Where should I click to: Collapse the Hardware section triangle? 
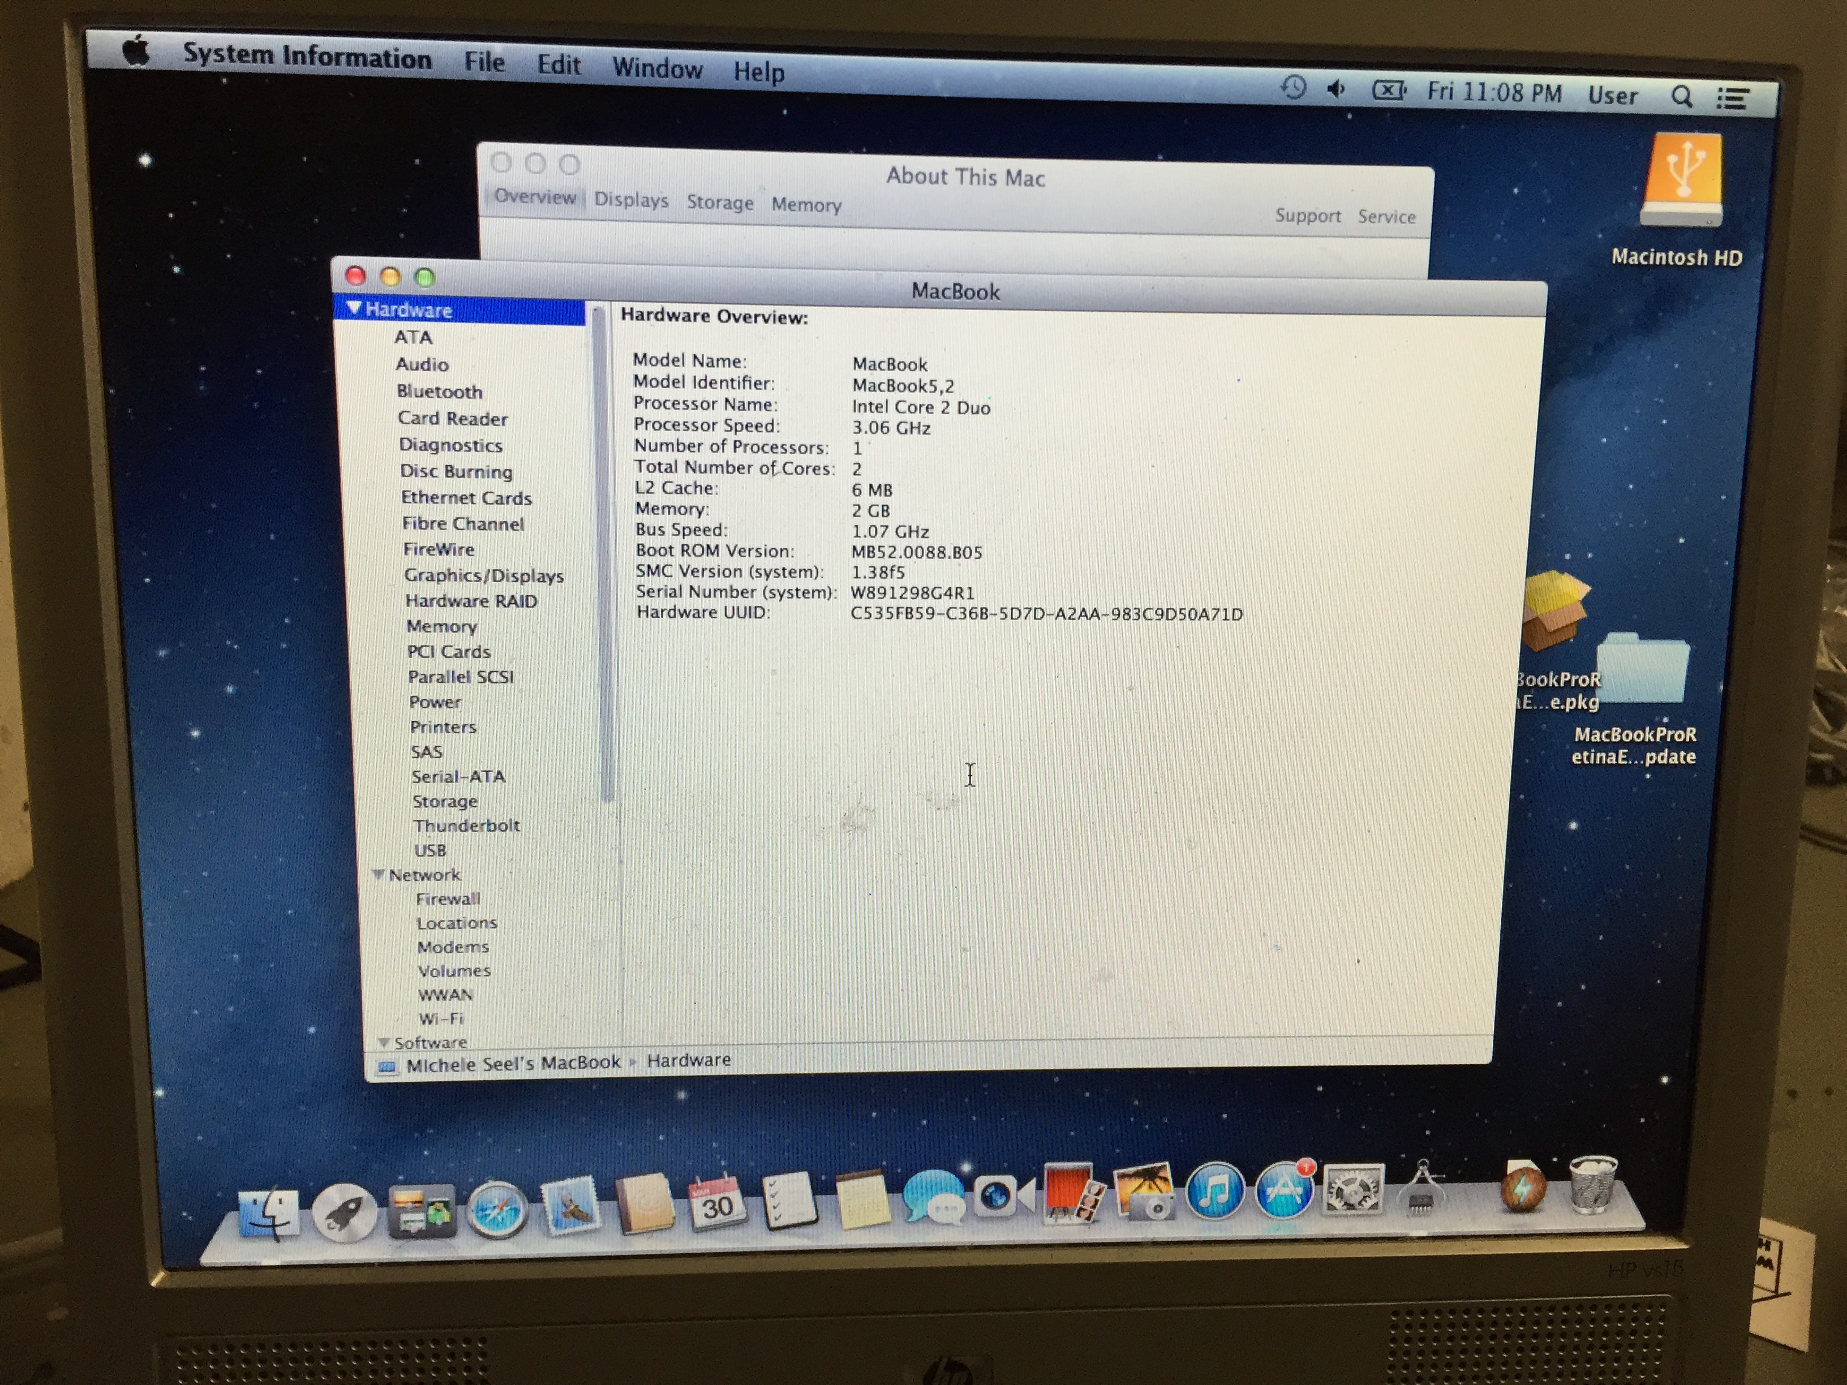tap(354, 308)
